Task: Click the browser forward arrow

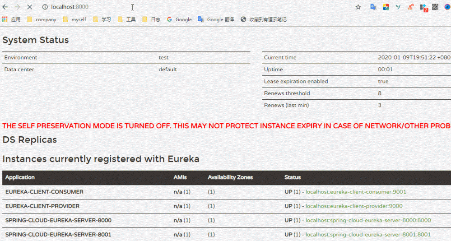Action: pyautogui.click(x=17, y=7)
